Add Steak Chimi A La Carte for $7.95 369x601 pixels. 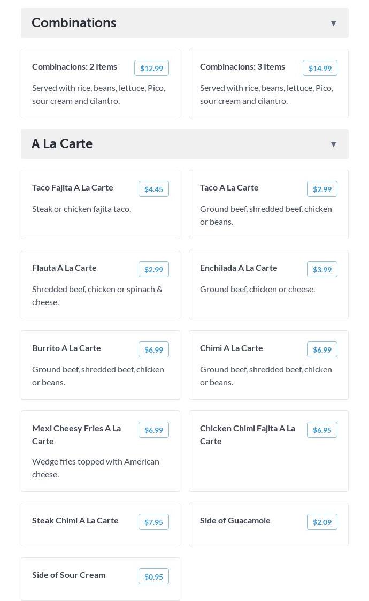click(x=153, y=522)
